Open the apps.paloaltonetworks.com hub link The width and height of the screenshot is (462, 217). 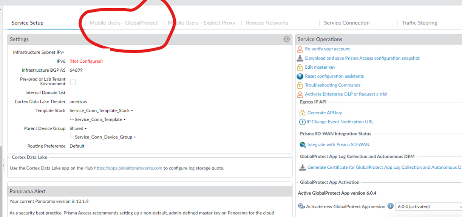point(128,168)
